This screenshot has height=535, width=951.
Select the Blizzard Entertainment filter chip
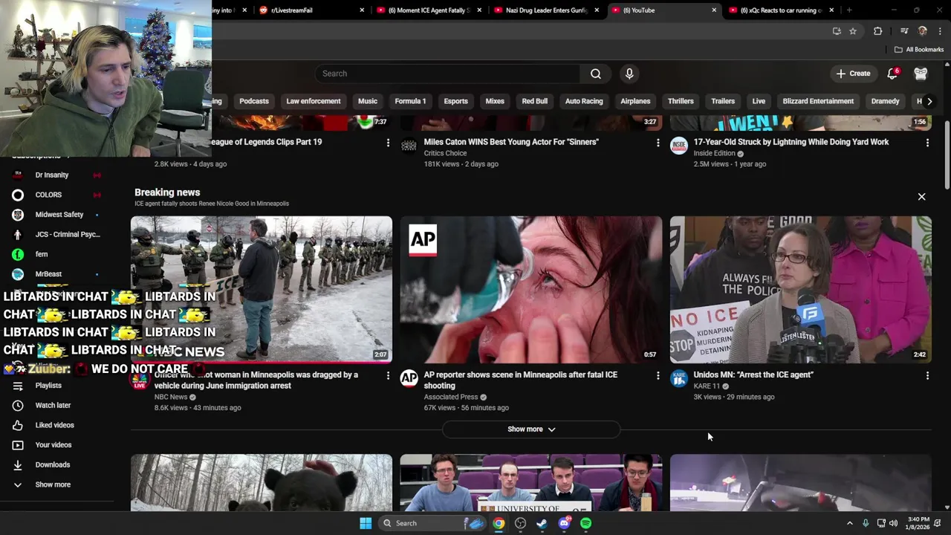818,101
